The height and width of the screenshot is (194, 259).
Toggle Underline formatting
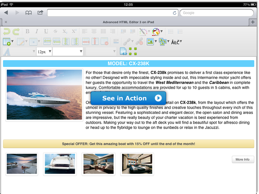coord(46,31)
